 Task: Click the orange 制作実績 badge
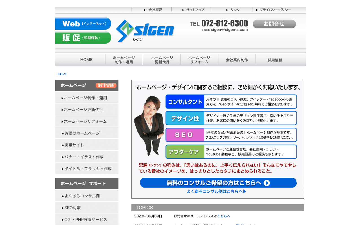click(106, 85)
